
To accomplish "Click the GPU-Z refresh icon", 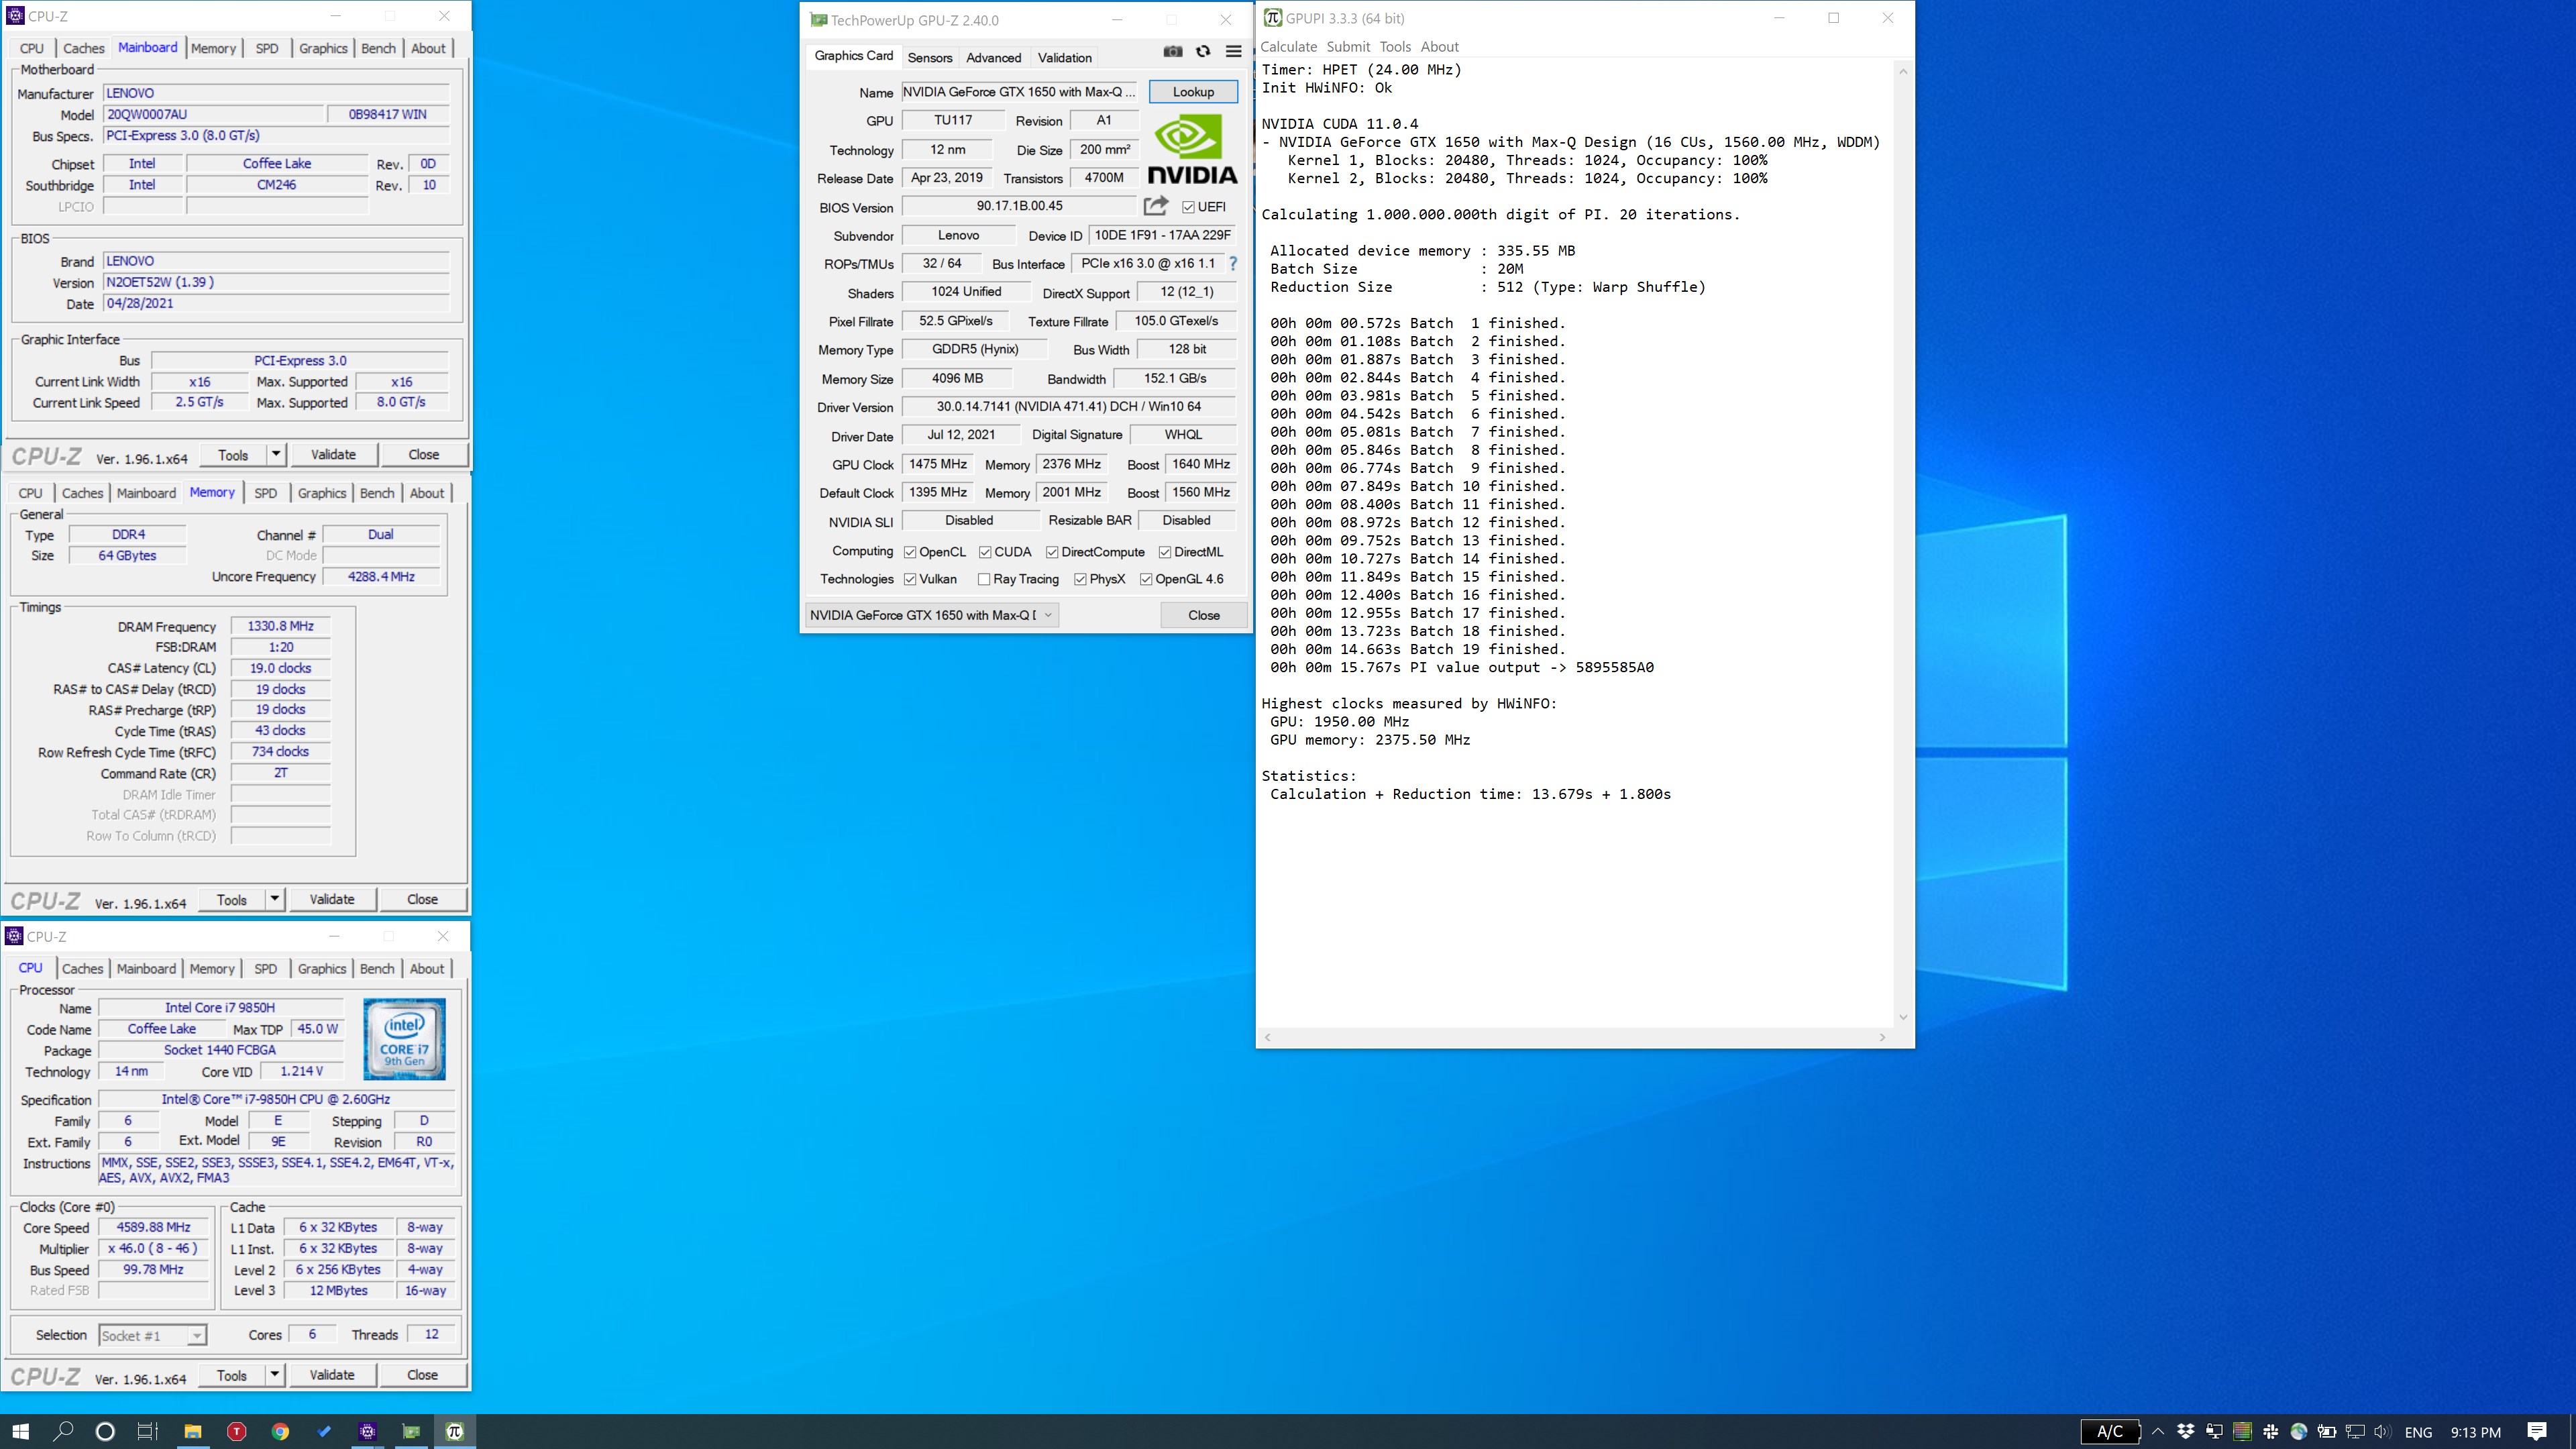I will tap(1203, 51).
